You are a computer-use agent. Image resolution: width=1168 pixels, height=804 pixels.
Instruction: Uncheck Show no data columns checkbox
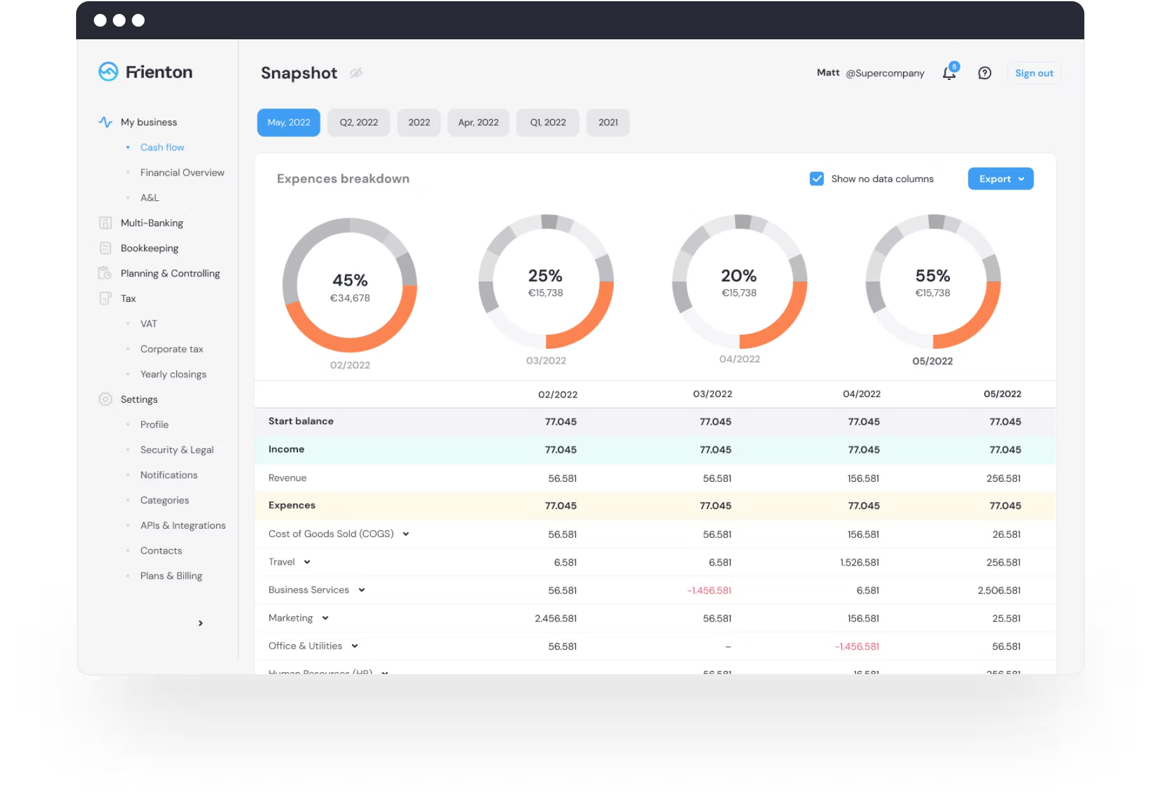pos(817,179)
